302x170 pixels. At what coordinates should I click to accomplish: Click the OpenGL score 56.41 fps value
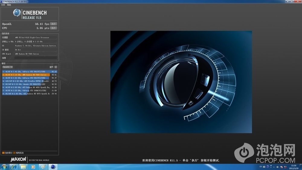pyautogui.click(x=42, y=24)
